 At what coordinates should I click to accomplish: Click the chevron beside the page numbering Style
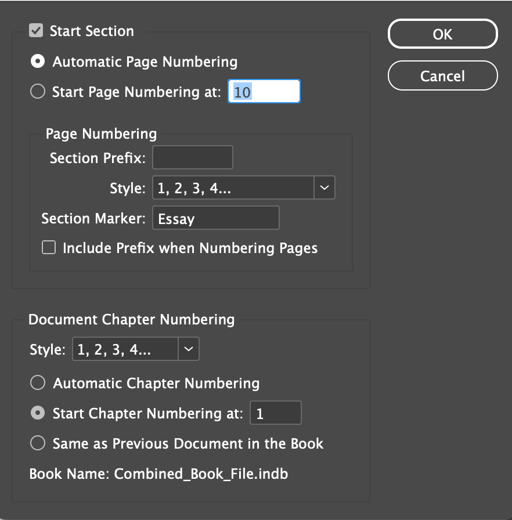pos(324,187)
